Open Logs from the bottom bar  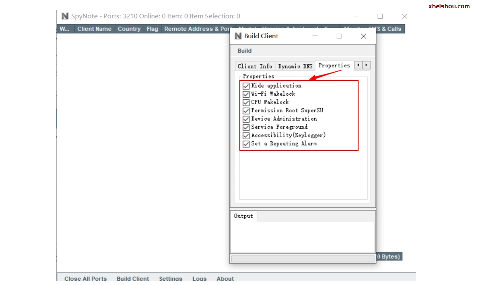coord(199,278)
